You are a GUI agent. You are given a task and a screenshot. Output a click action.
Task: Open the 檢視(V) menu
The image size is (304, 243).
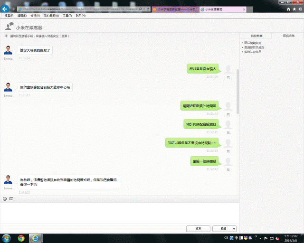tap(35, 16)
